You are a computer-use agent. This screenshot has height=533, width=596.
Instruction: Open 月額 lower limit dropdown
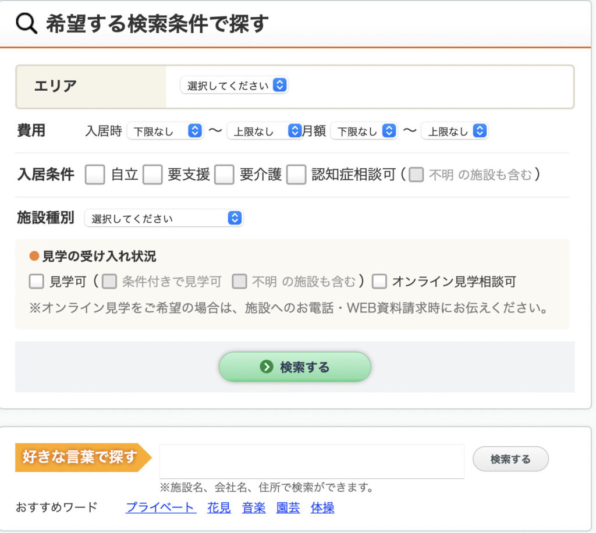(364, 131)
